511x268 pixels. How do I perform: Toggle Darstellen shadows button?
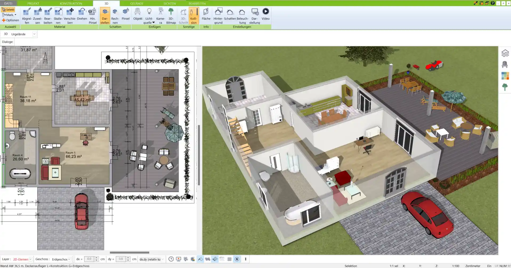point(105,16)
